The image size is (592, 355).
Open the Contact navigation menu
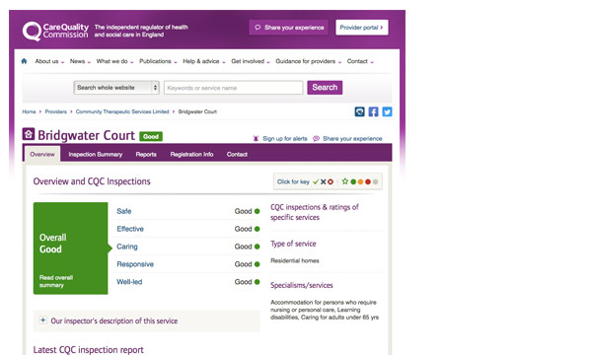pyautogui.click(x=360, y=61)
